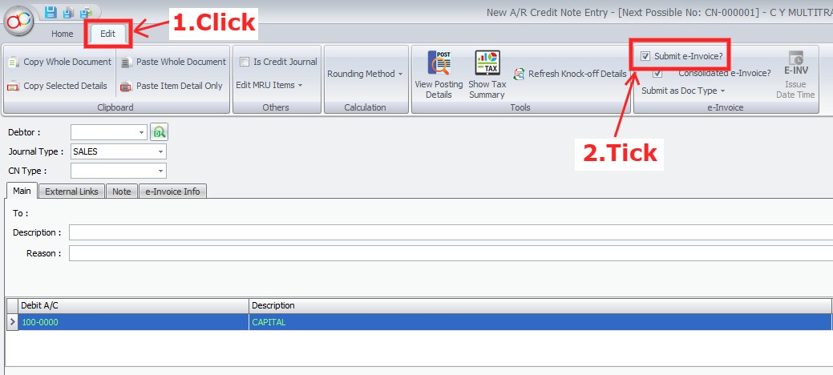
Task: Click Paste Item Detail Only
Action: (x=172, y=86)
